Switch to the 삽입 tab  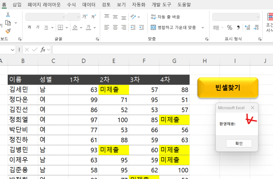tap(17, 4)
